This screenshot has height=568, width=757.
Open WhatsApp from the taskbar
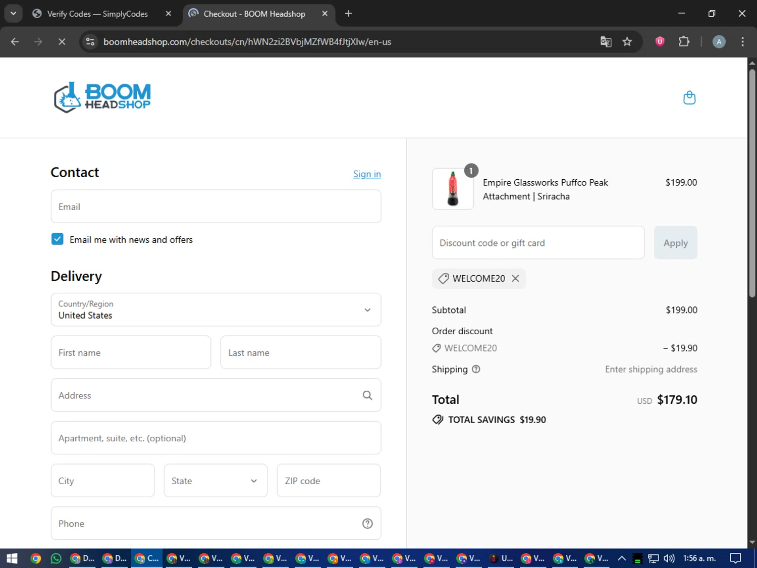56,558
